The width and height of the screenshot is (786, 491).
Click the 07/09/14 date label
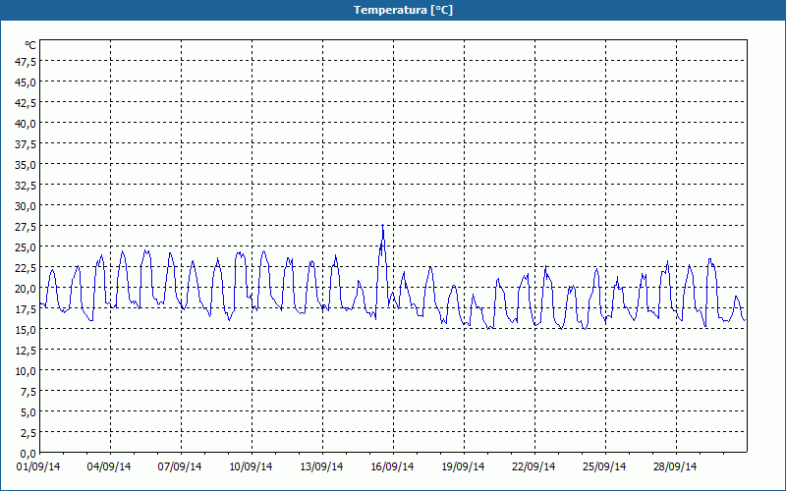coord(180,466)
